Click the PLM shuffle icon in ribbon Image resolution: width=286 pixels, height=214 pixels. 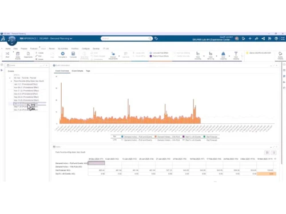(x=7, y=54)
